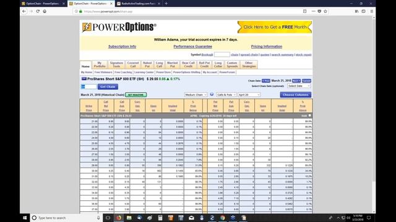
Task: Click the Windows taskbar search box
Action: pyautogui.click(x=67, y=218)
